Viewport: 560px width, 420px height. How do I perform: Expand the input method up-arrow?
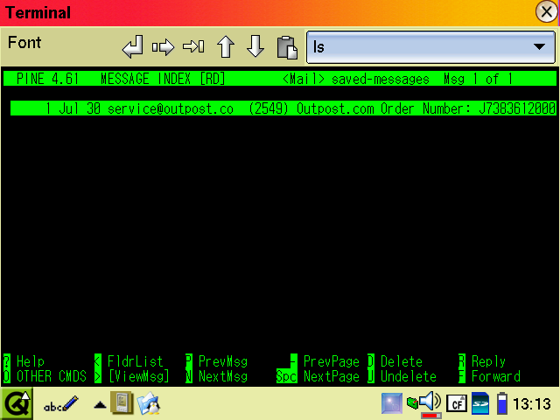pos(100,404)
